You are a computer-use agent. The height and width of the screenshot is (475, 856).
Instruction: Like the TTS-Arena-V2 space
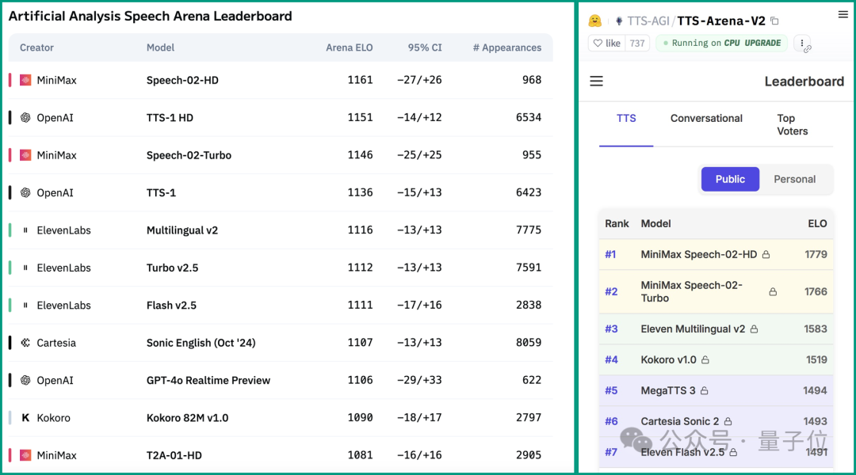point(606,43)
